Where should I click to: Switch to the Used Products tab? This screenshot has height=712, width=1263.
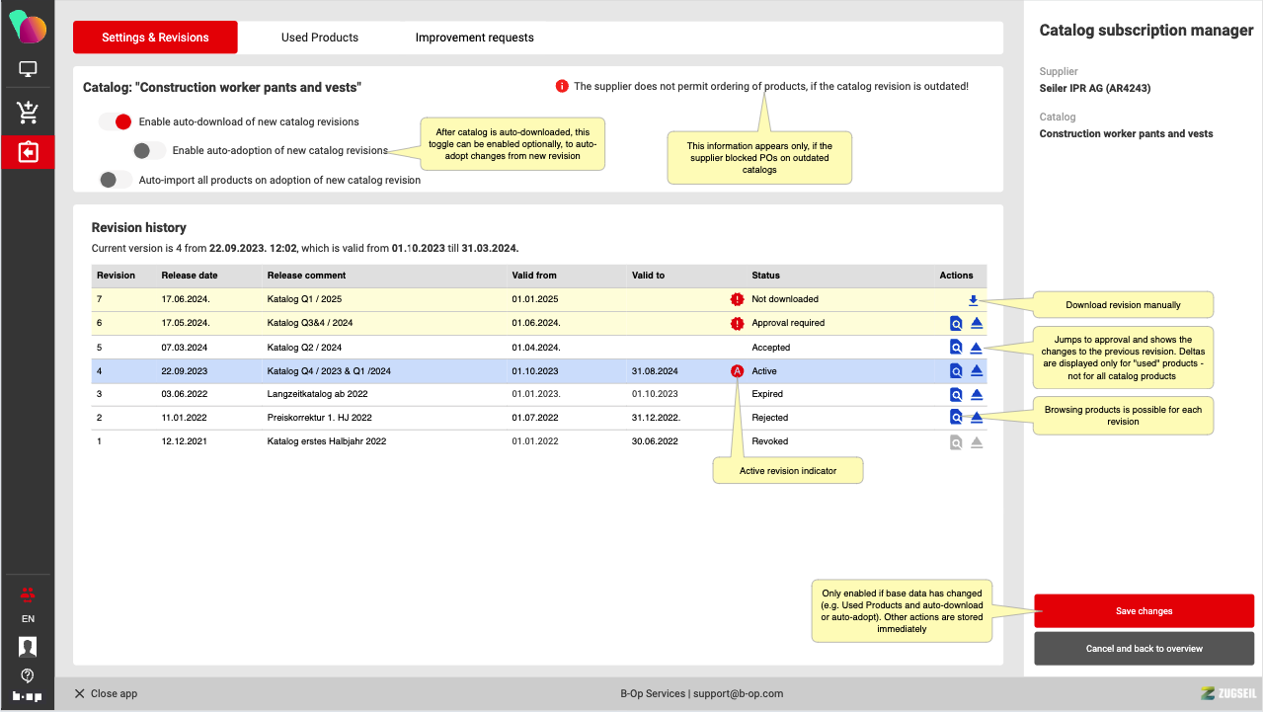(320, 38)
